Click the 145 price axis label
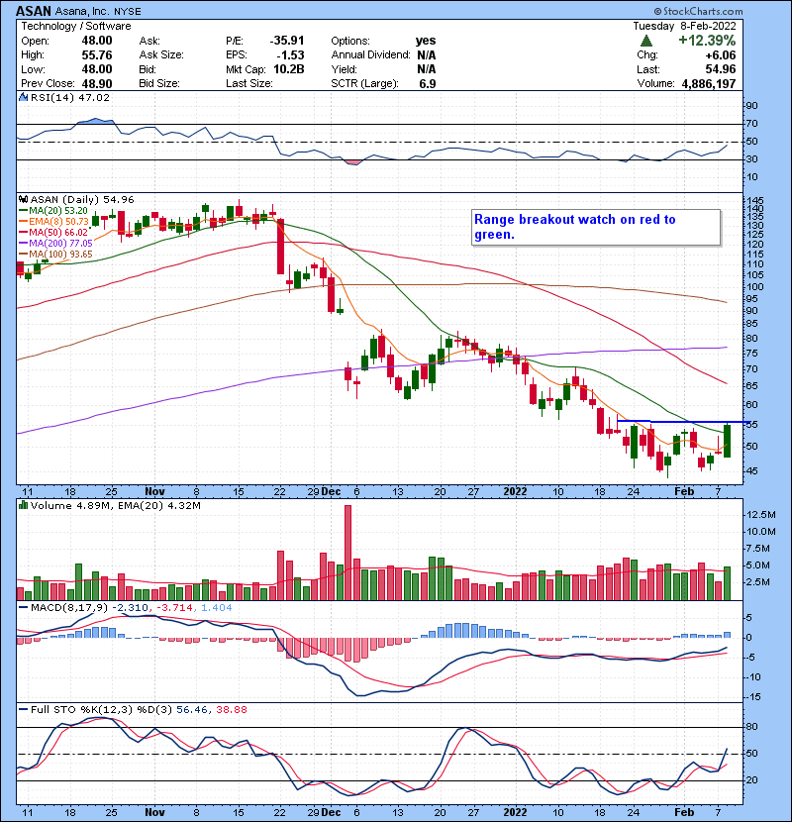Viewport: 792px width, 822px height. (x=755, y=201)
